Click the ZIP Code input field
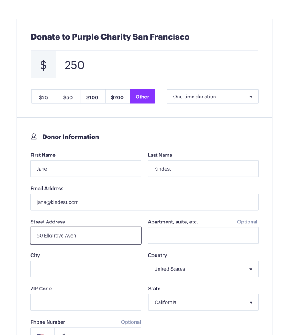 [85, 302]
